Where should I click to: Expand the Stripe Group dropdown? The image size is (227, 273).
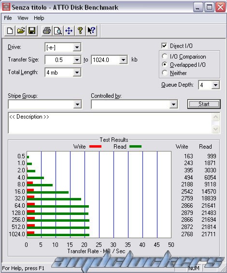coord(77,104)
